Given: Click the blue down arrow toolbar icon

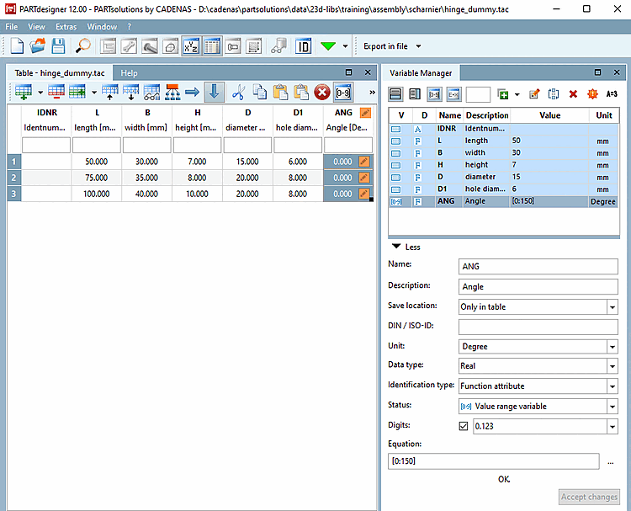Looking at the screenshot, I should point(214,92).
